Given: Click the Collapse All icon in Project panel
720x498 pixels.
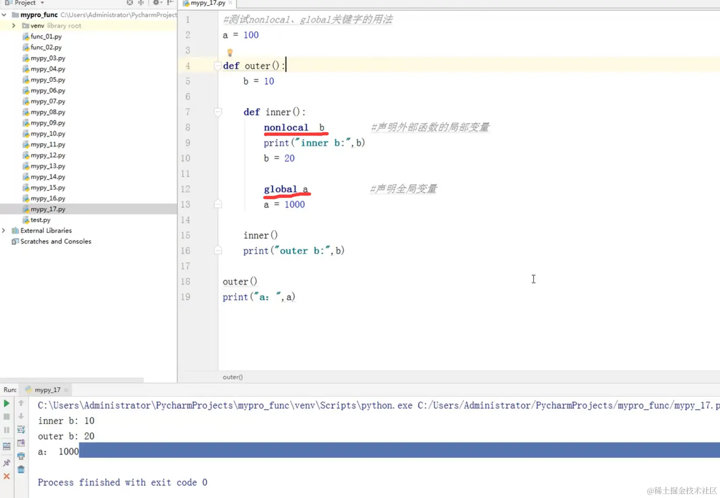Looking at the screenshot, I should (141, 3).
